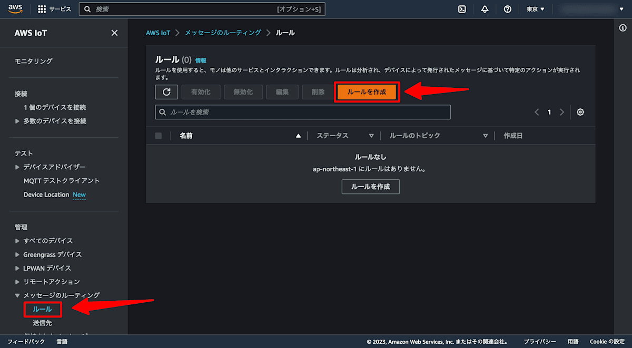632x348 pixels.
Task: Open the CloudShell terminal icon
Action: pos(462,9)
